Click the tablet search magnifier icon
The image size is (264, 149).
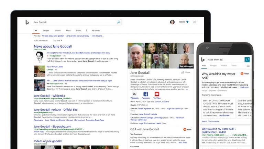(119, 22)
